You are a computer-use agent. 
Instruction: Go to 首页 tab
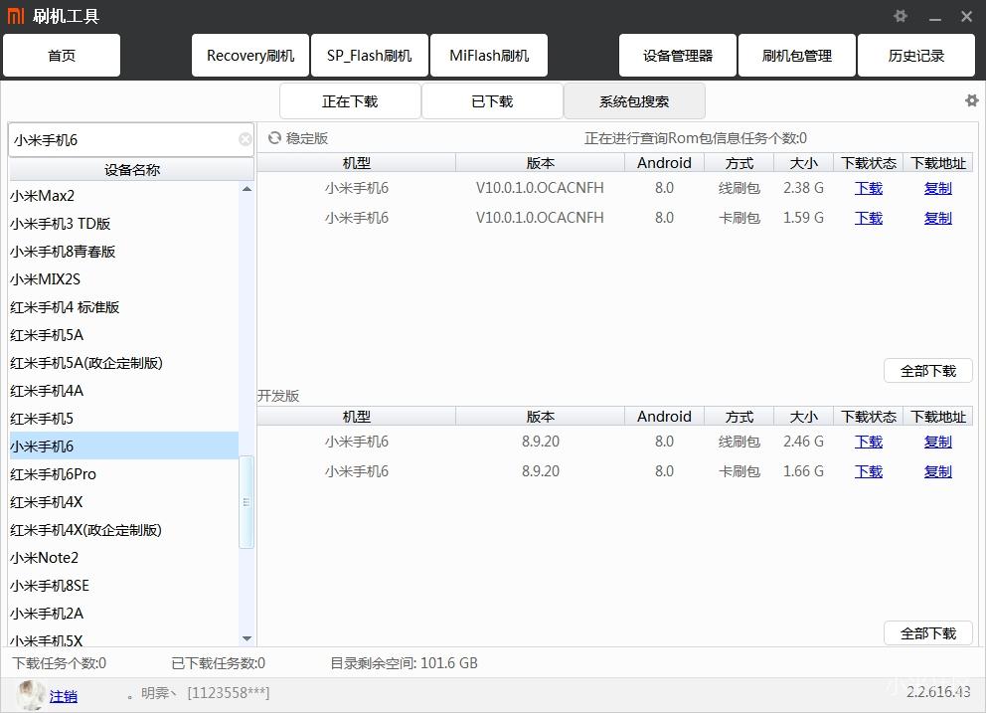coord(62,56)
